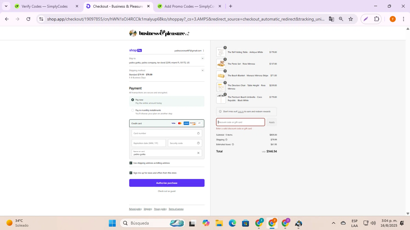Screen dimensions: 410x230
Task: Open site information icon in address bar
Action: pyautogui.click(x=41, y=19)
